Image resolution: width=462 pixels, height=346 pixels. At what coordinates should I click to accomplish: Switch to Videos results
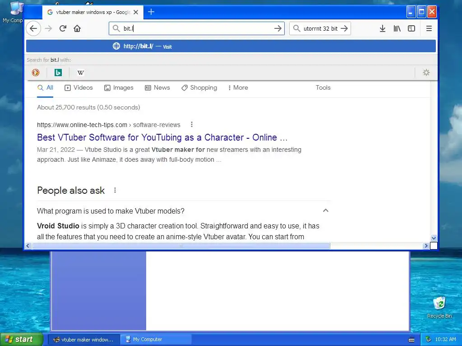[79, 88]
